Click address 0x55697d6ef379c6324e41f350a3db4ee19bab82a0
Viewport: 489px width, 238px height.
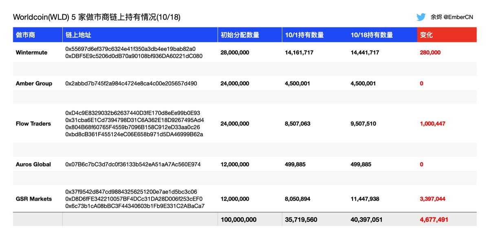click(x=130, y=49)
